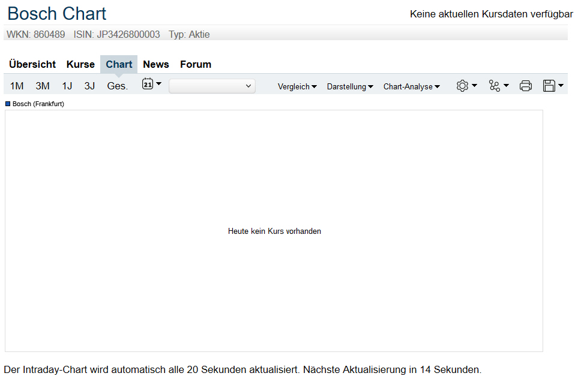Click 'Keine aktuellen Kursdaten verfügbar' notice
Viewport: 575px width, 379px height.
coord(491,14)
